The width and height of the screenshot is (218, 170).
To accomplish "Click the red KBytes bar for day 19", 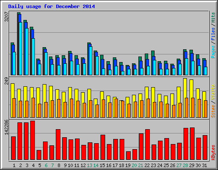I will (128, 156).
